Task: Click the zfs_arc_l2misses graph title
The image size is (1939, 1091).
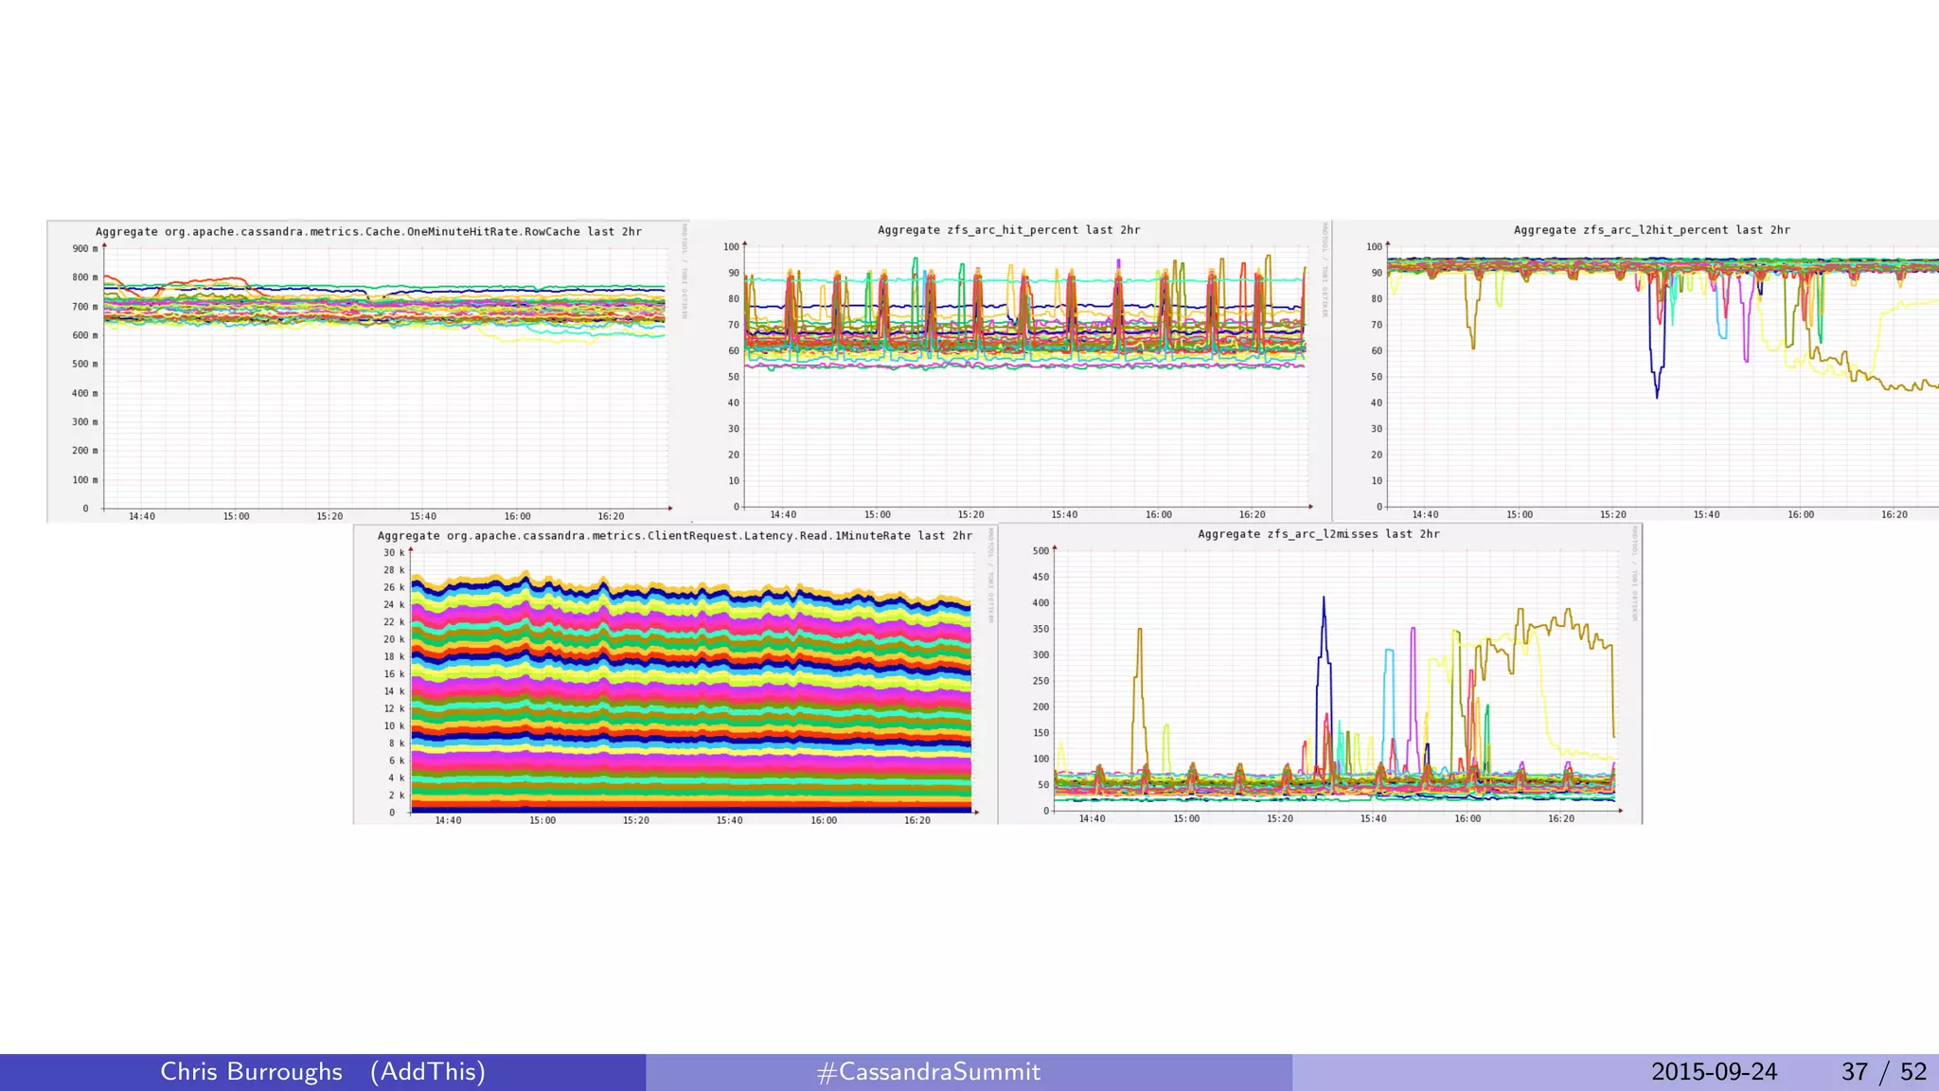Action: click(x=1318, y=534)
